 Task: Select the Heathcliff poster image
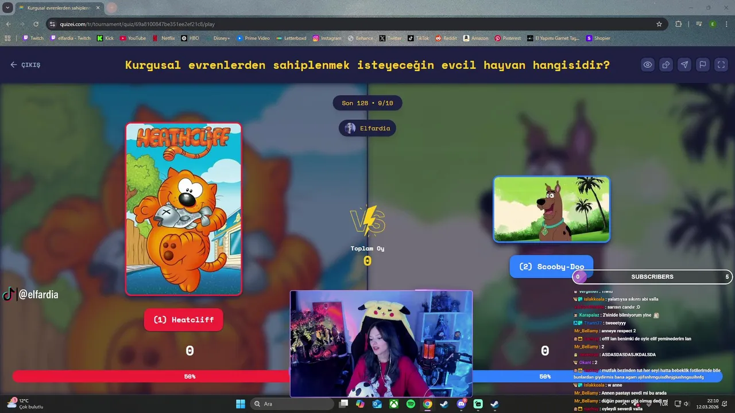(x=184, y=209)
